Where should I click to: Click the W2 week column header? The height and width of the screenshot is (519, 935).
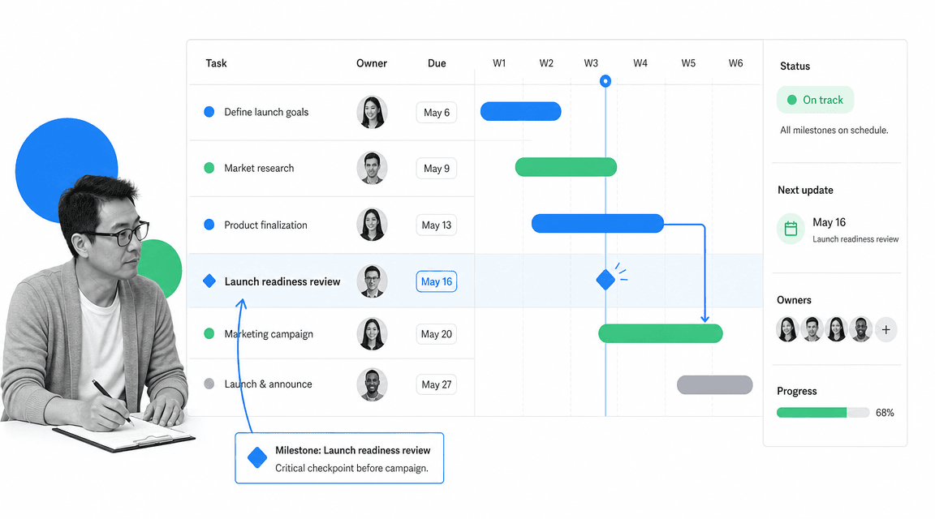pyautogui.click(x=546, y=63)
